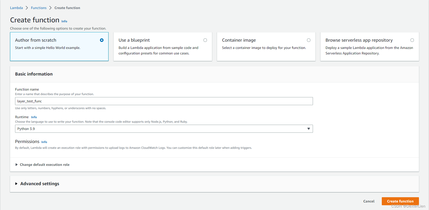
Task: Click the Function name input field
Action: point(164,101)
